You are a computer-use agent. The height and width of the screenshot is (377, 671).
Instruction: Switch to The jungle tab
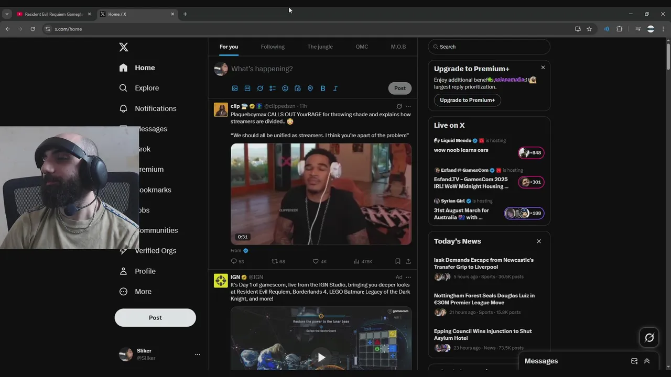tap(320, 47)
